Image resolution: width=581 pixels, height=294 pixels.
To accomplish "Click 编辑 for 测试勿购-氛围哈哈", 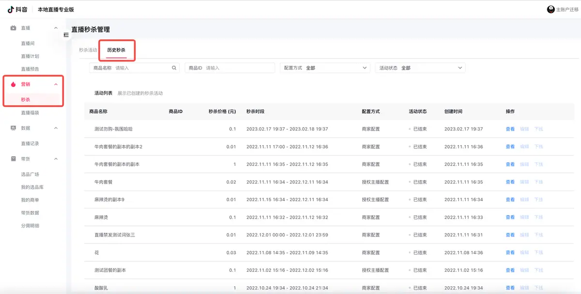I will tap(524, 129).
